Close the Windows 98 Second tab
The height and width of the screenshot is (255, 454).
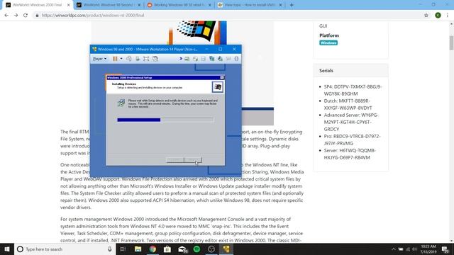(x=139, y=5)
